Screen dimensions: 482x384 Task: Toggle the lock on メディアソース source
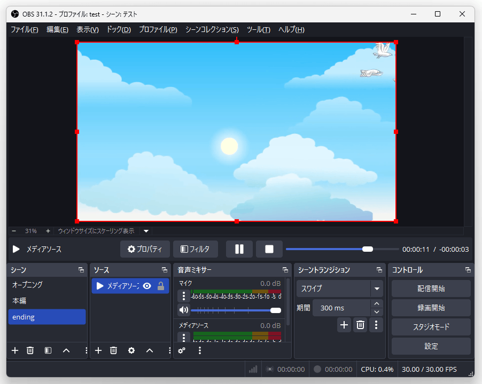click(x=161, y=286)
